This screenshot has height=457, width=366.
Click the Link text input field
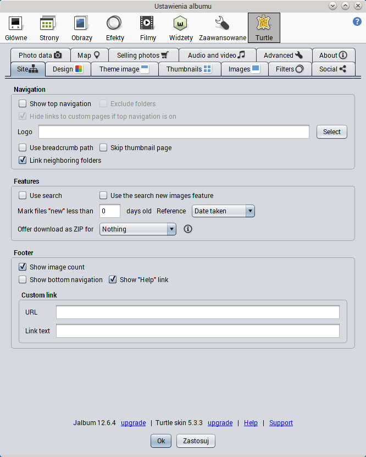click(x=198, y=331)
